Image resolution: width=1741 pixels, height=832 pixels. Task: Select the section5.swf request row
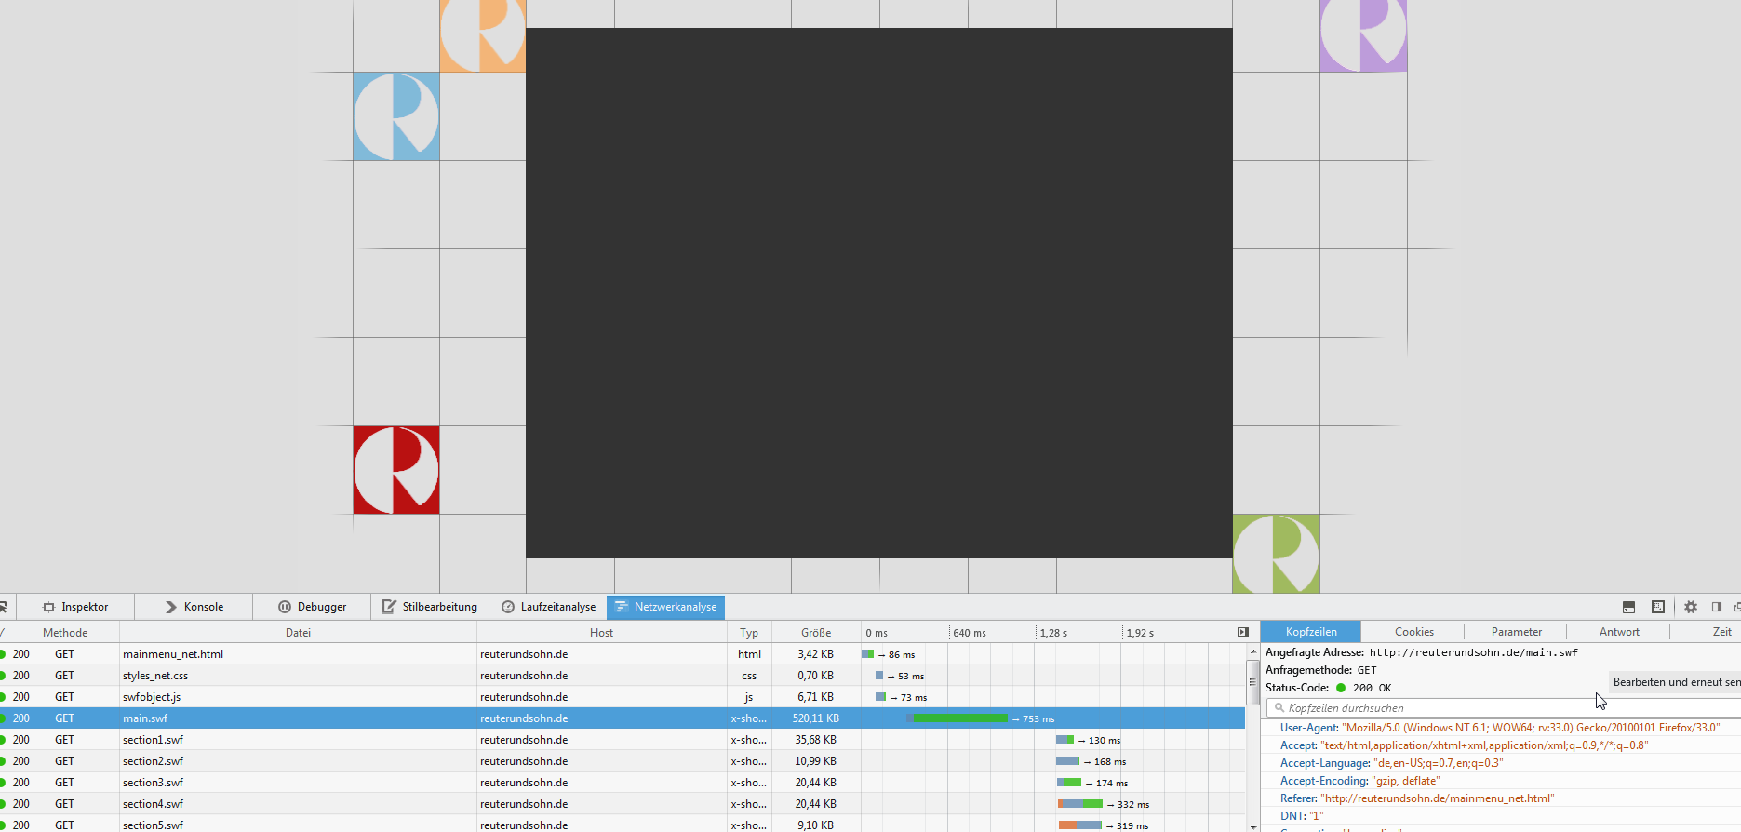[x=623, y=825]
